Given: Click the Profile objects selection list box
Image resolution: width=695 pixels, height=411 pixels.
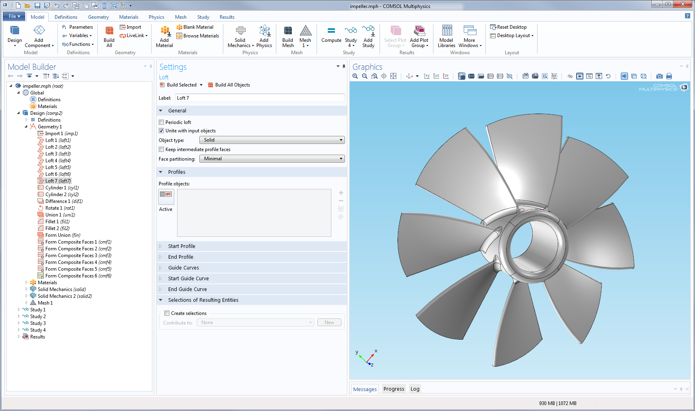Looking at the screenshot, I should (254, 213).
